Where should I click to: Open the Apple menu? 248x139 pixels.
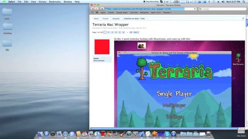coord(4,2)
